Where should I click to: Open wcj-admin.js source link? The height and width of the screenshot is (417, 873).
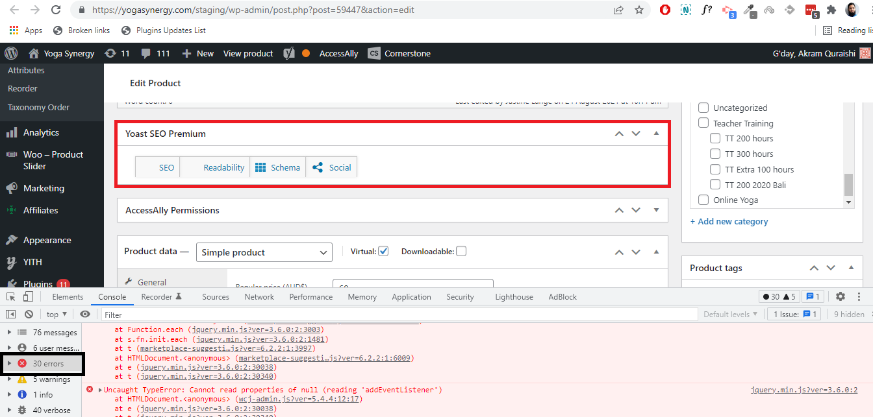[x=298, y=399]
